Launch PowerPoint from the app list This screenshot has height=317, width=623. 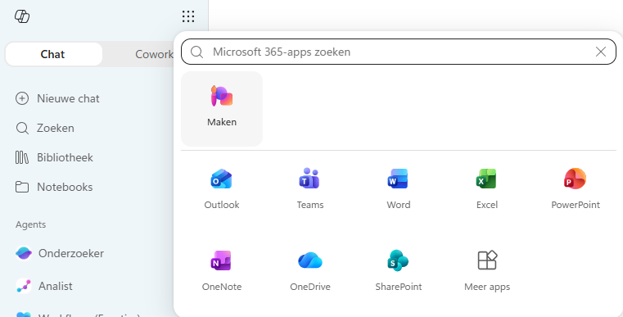(576, 188)
